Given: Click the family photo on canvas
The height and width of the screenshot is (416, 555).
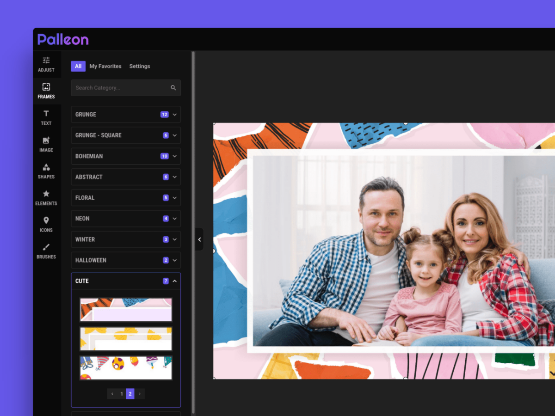Looking at the screenshot, I should pyautogui.click(x=404, y=251).
